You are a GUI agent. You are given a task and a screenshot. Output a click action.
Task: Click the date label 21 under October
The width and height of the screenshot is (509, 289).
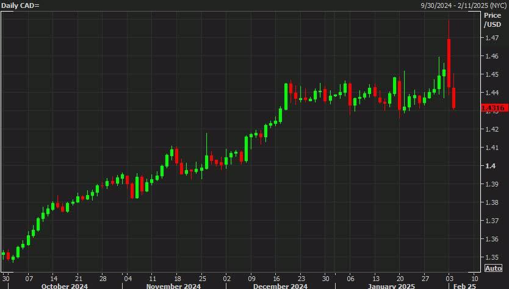point(79,278)
